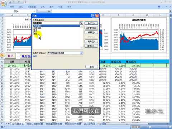Click the 編輯(E) button in the Macro dialog
Image resolution: width=172 pixels, height=129 pixels.
point(91,32)
